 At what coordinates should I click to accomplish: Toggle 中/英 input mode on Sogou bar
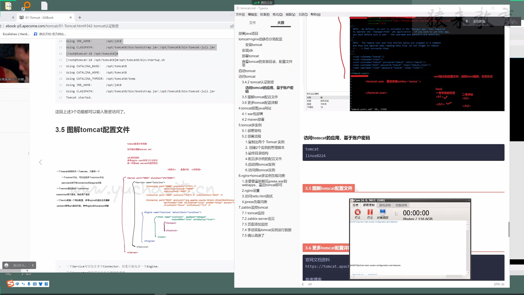coord(17,284)
